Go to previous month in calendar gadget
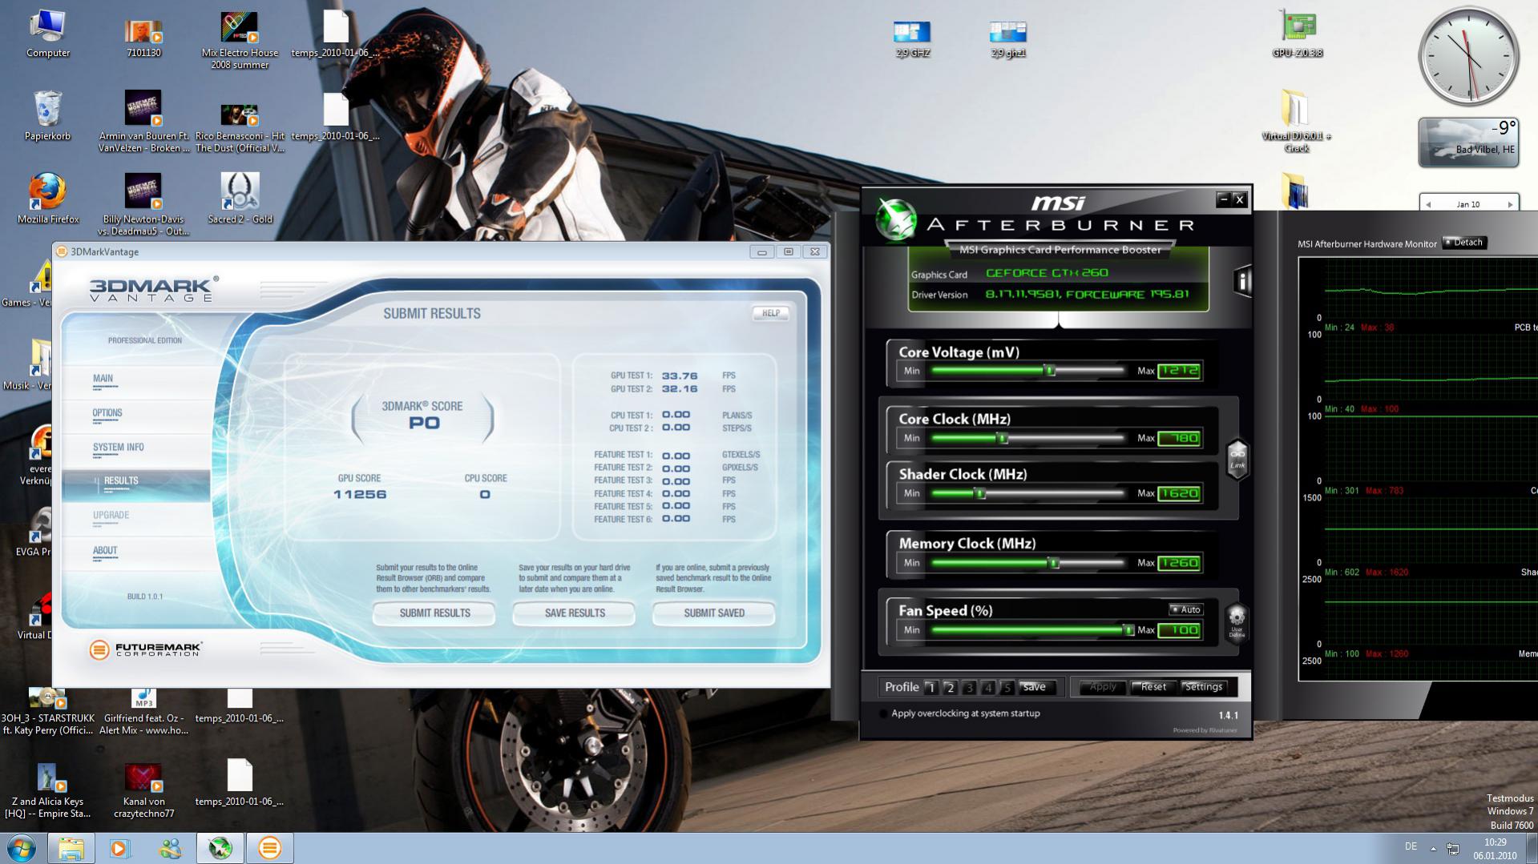1538x864 pixels. [x=1428, y=204]
